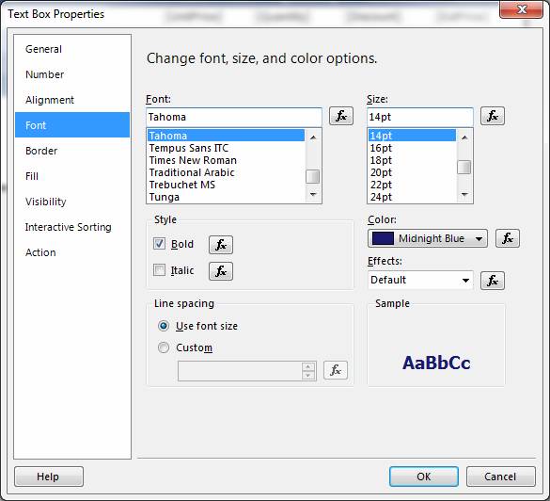Open expression editor for Font
Viewport: 550px width, 501px height.
pyautogui.click(x=341, y=116)
